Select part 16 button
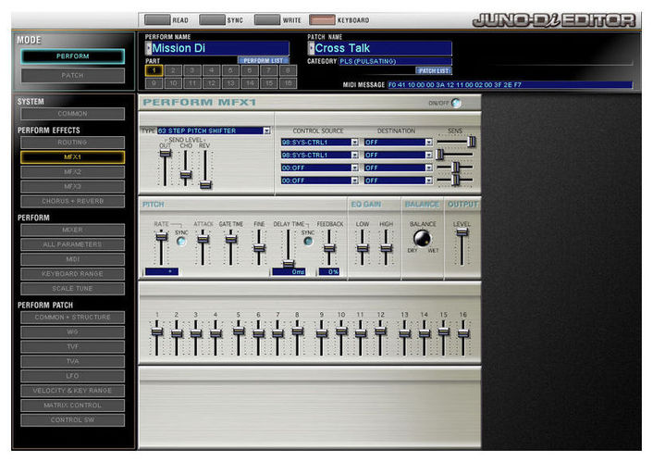This screenshot has width=653, height=462. click(288, 83)
